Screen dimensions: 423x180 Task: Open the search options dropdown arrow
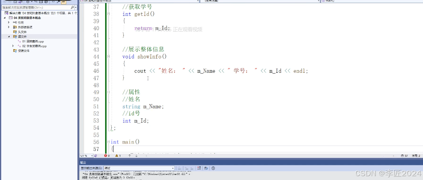[75, 7]
